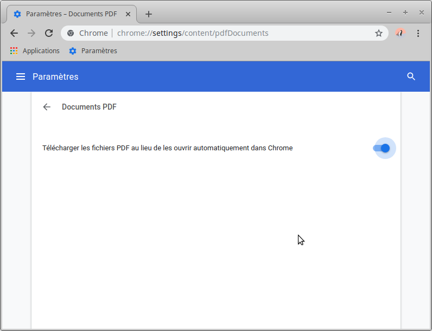This screenshot has height=331, width=432.
Task: Click the search settings magnifier icon
Action: pyautogui.click(x=411, y=77)
